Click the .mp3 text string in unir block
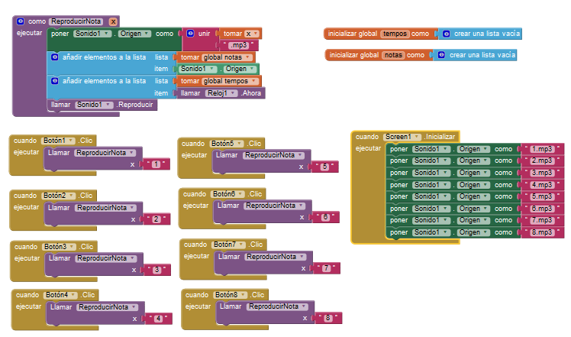This screenshot has width=571, height=337. pyautogui.click(x=242, y=46)
